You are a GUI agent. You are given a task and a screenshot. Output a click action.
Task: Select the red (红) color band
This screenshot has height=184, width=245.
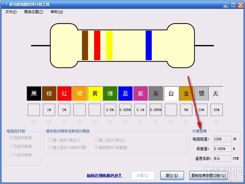click(x=64, y=93)
